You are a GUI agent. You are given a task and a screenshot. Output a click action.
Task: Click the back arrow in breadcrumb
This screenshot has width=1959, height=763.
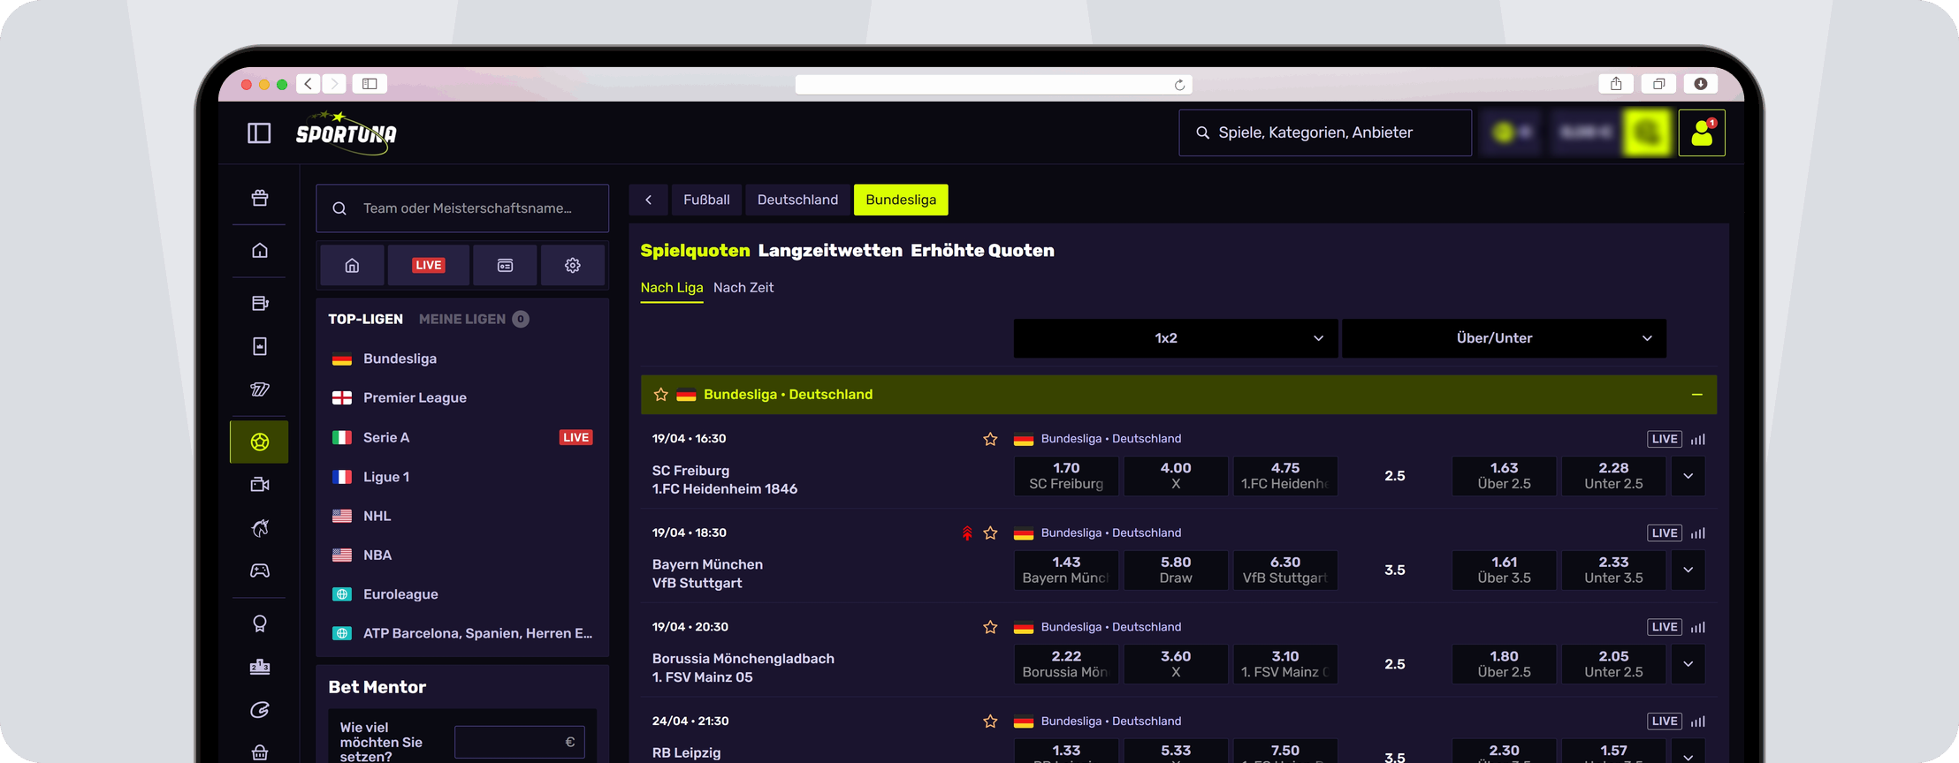tap(649, 200)
